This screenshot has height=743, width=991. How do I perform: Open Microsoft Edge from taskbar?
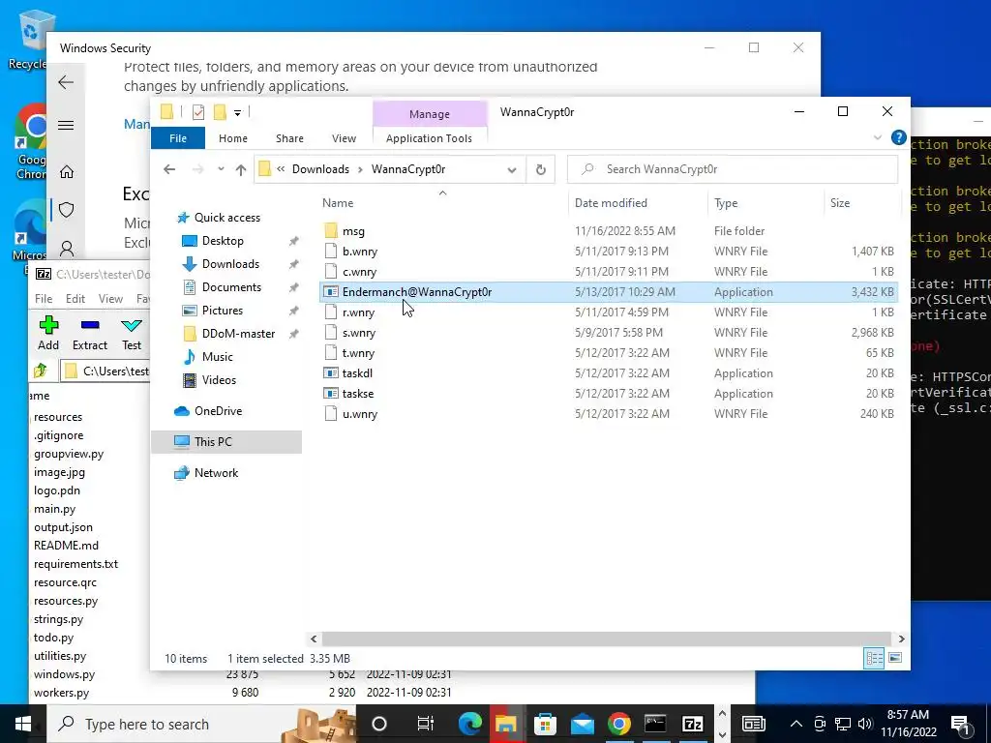469,724
